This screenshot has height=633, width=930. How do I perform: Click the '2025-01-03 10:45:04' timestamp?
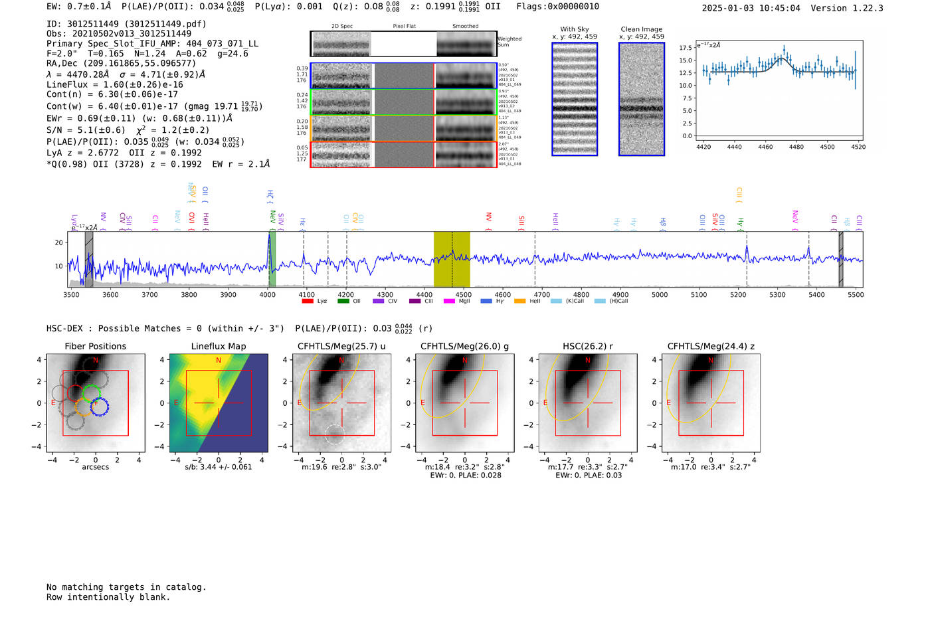point(751,8)
